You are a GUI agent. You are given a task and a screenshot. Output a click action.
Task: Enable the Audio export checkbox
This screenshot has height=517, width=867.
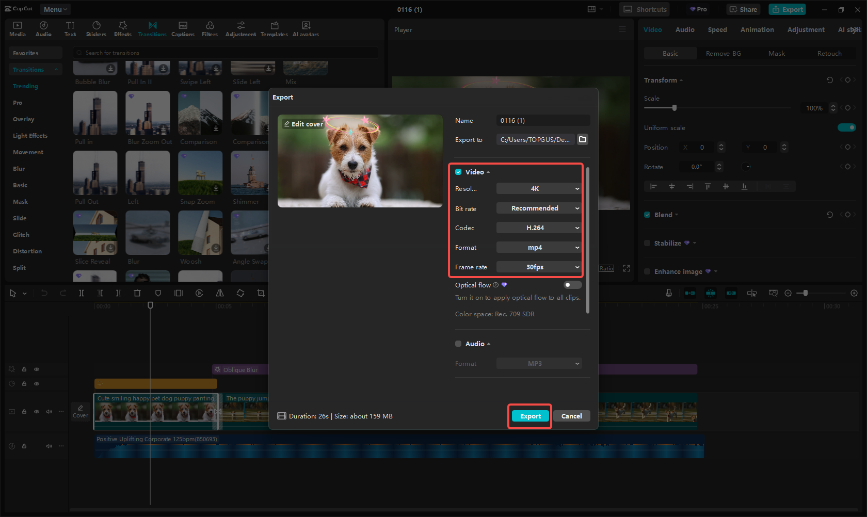coord(458,344)
